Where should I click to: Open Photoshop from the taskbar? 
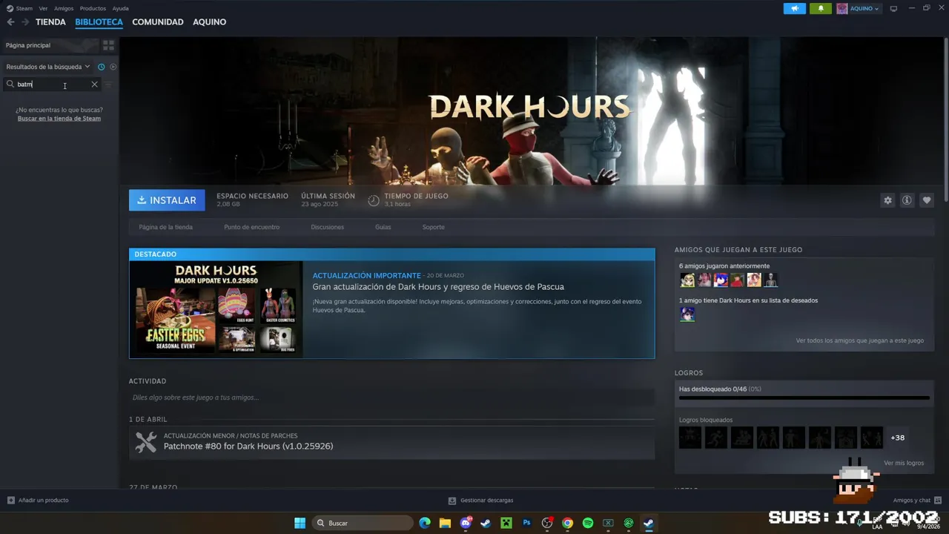[526, 523]
